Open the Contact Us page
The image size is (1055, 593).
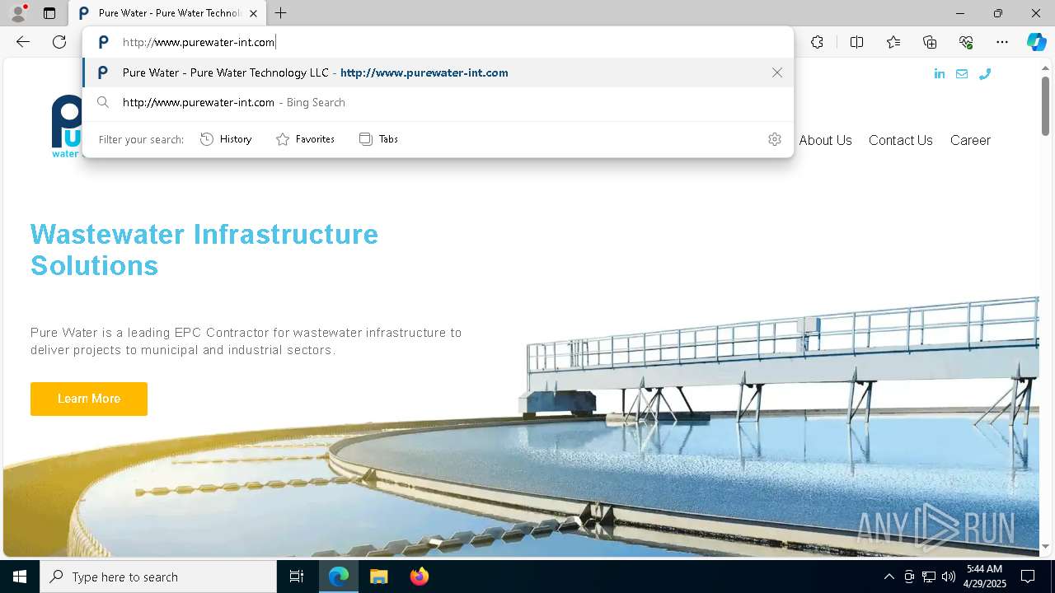click(x=901, y=140)
